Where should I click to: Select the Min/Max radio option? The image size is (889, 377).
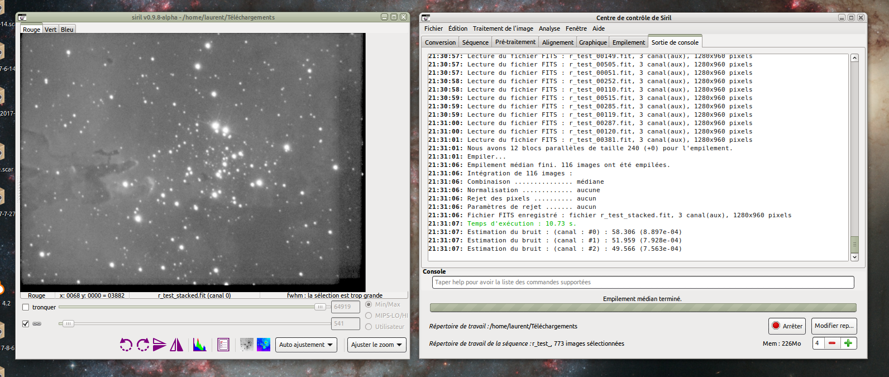369,304
